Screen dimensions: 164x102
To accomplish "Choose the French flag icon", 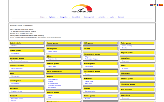I will click(158, 5).
